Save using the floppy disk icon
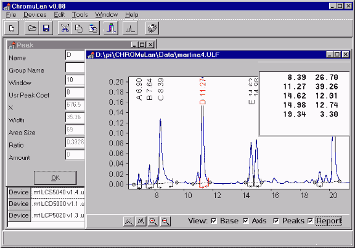This screenshot has width=355, height=248. point(46,28)
